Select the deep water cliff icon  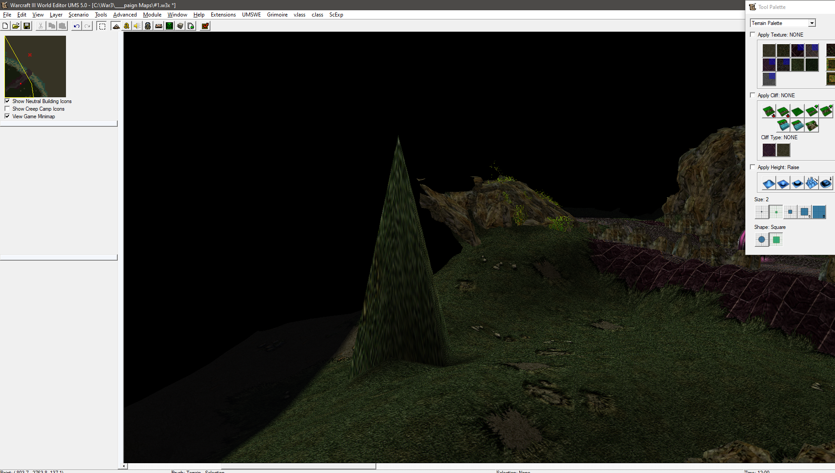[x=783, y=125]
